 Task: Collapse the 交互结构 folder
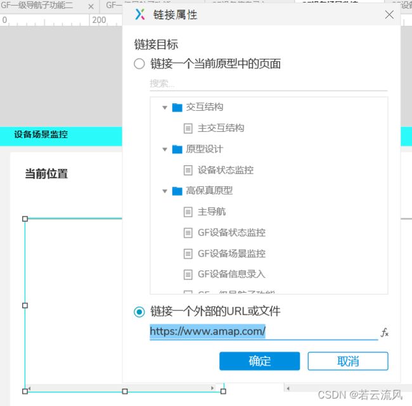(x=165, y=108)
